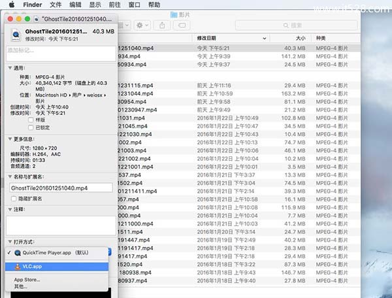Click the open-with popup arrows
This screenshot has height=298, width=392.
coord(110,252)
